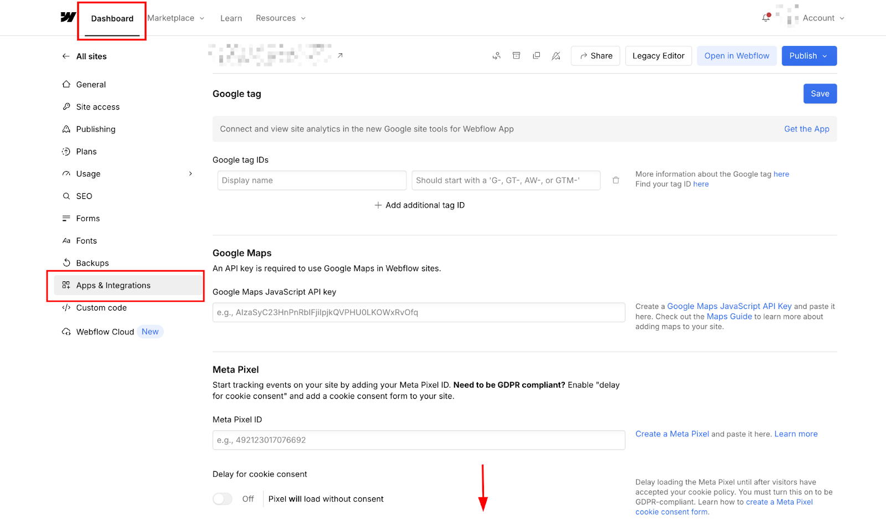Click the Usage gauge icon
Viewport: 886px width, 531px height.
66,173
